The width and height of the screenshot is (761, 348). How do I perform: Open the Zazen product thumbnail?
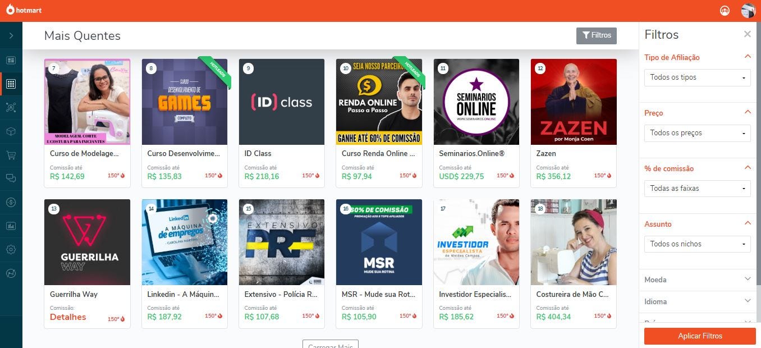574,102
